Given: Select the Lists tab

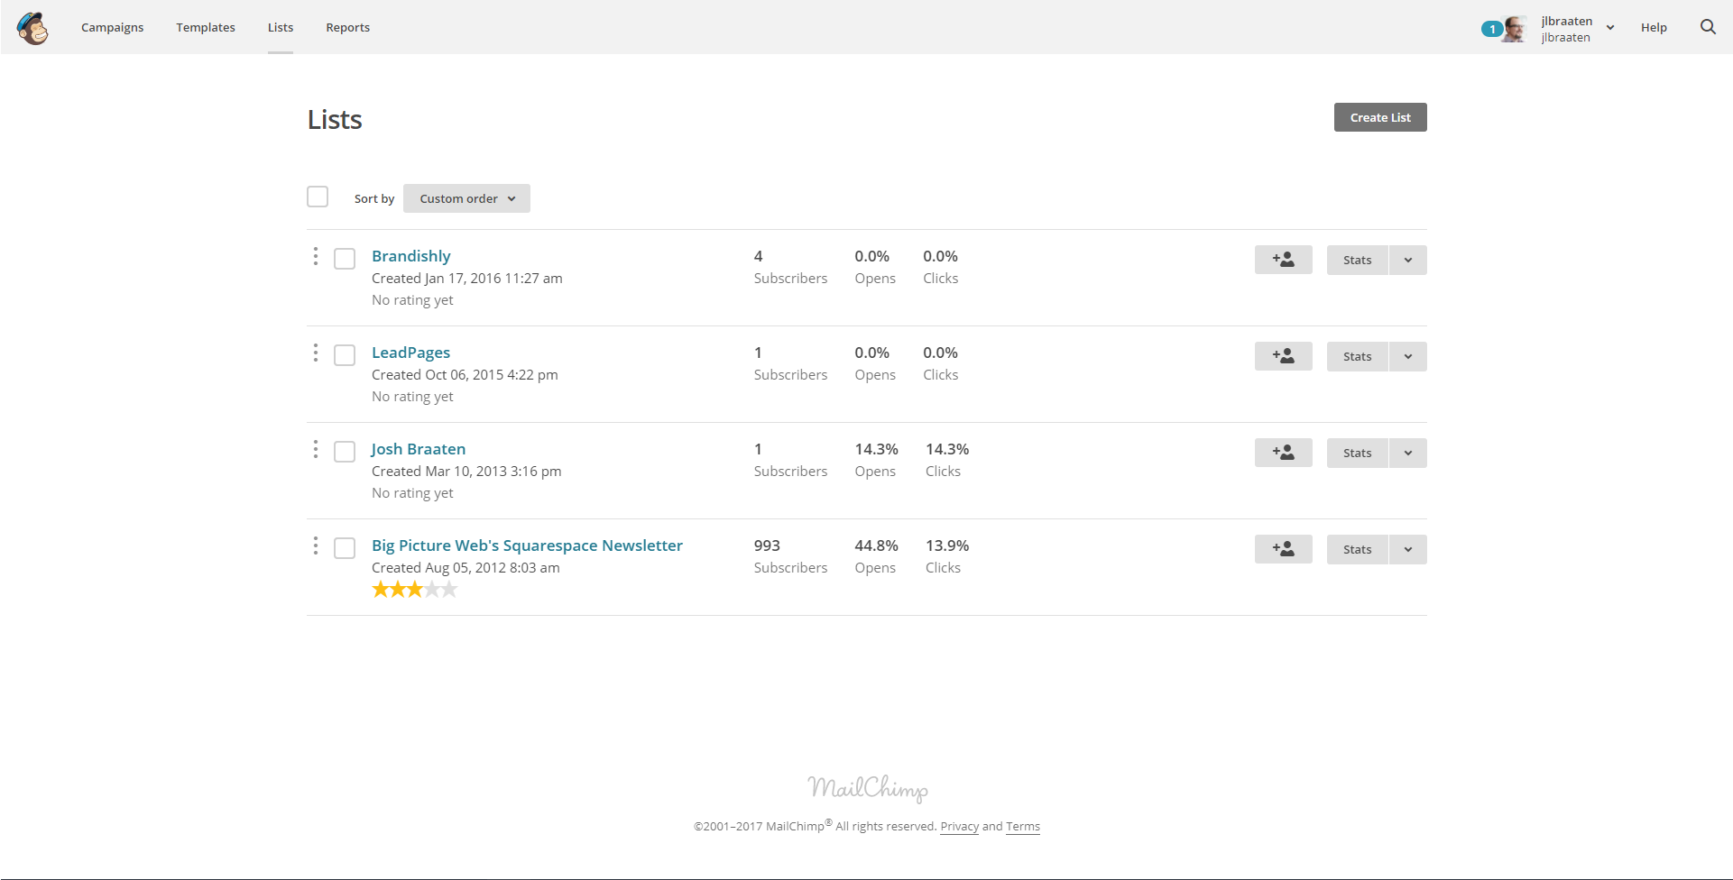Looking at the screenshot, I should [x=281, y=27].
